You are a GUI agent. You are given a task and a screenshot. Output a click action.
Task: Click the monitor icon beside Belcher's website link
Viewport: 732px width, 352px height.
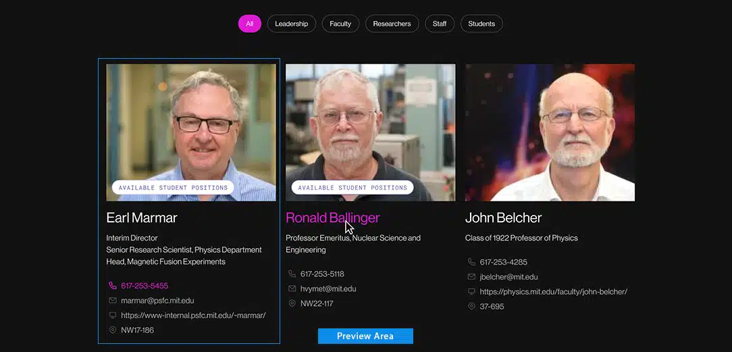(471, 292)
